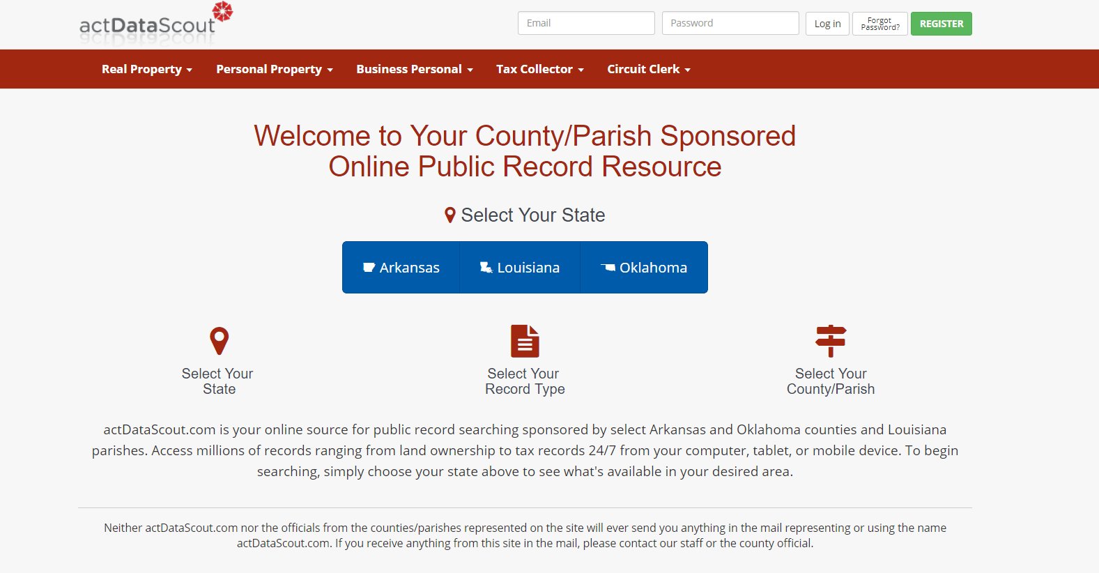
Task: Choose the Oklahoma state button
Action: click(x=644, y=268)
